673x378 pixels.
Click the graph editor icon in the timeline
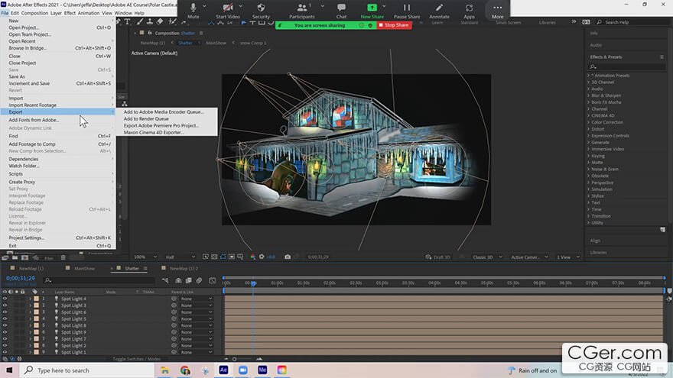click(x=213, y=280)
